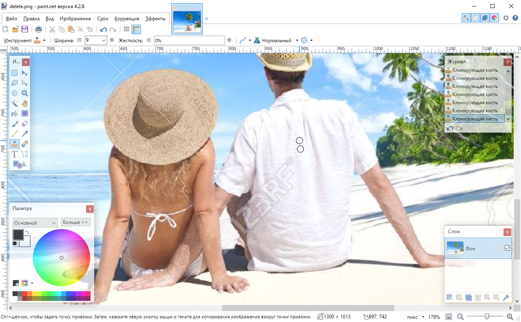Choose the Lasso Select tool
The width and height of the screenshot is (521, 322).
tap(15, 83)
